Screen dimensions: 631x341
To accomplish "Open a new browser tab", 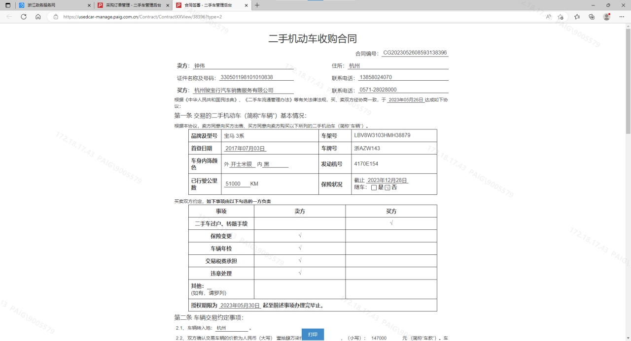I will pyautogui.click(x=257, y=5).
